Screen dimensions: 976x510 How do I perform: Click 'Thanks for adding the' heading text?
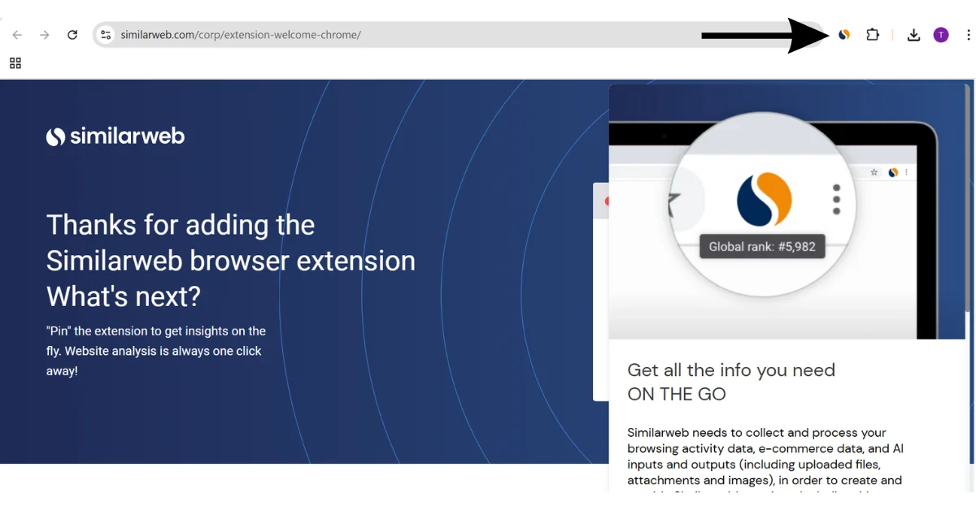(181, 225)
